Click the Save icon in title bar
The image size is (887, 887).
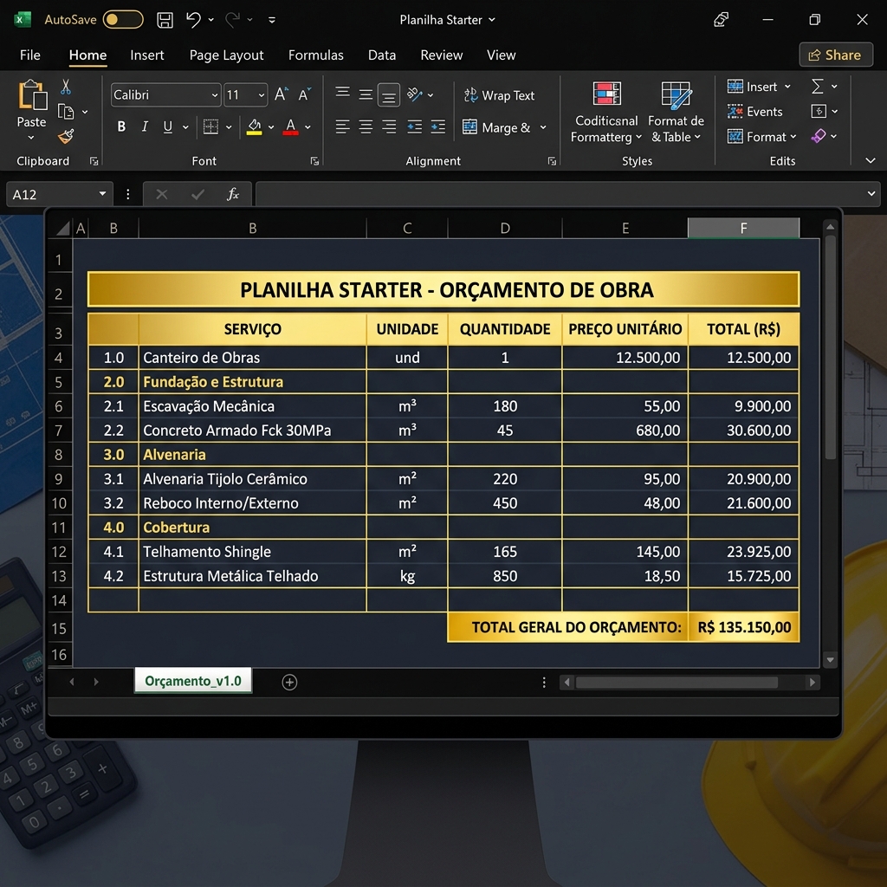[165, 20]
